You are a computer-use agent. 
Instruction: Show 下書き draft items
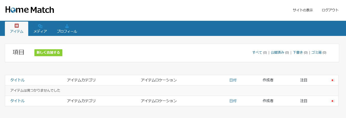(x=298, y=52)
